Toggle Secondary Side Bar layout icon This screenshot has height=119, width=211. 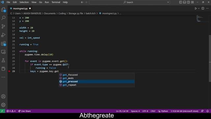pyautogui.click(x=188, y=2)
